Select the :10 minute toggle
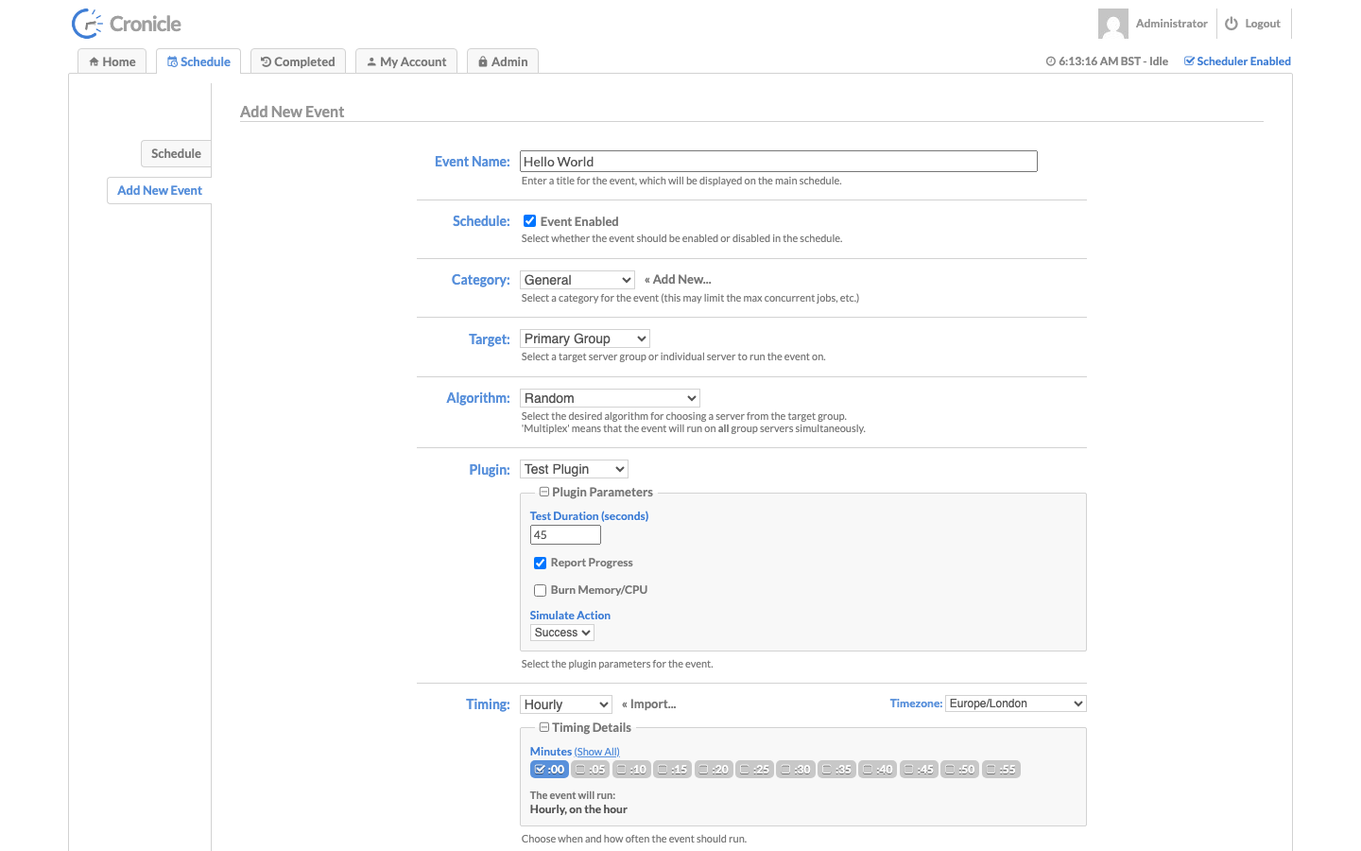The width and height of the screenshot is (1361, 851). 631,770
